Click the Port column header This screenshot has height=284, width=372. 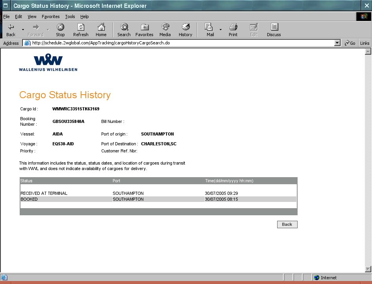click(116, 181)
